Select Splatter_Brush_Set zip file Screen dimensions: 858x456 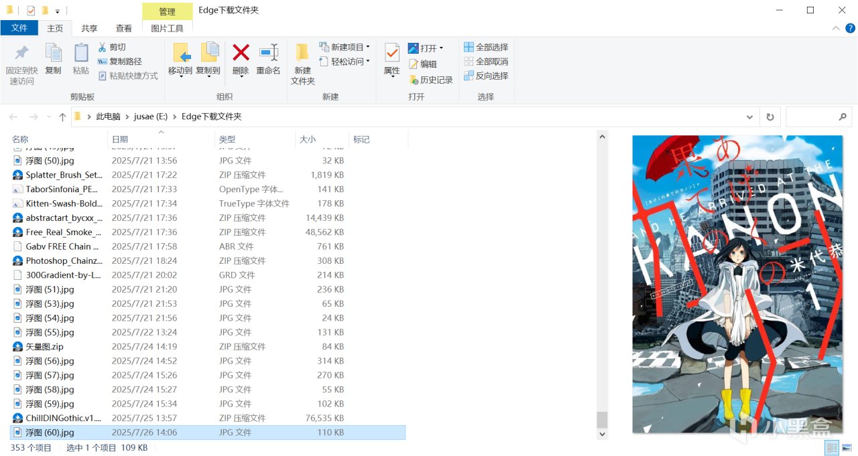pyautogui.click(x=208, y=175)
